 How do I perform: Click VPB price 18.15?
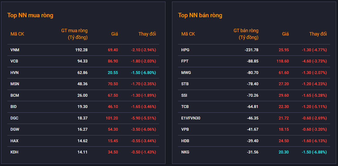click(x=284, y=129)
